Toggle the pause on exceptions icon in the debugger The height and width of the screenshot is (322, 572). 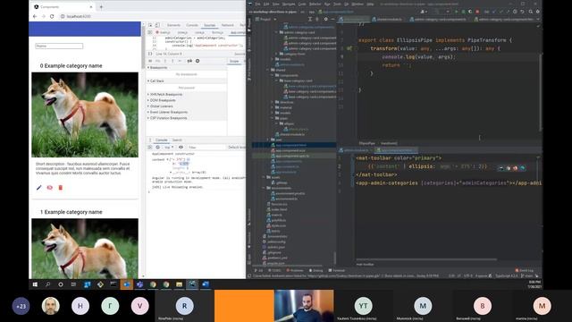click(198, 61)
